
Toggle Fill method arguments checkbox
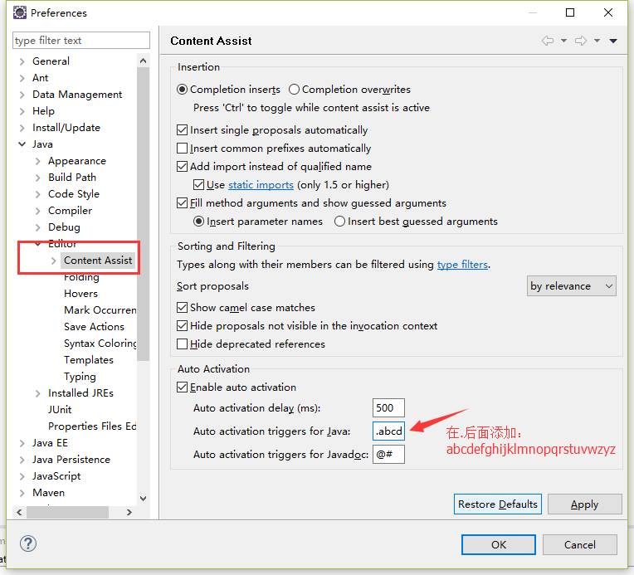pos(182,202)
